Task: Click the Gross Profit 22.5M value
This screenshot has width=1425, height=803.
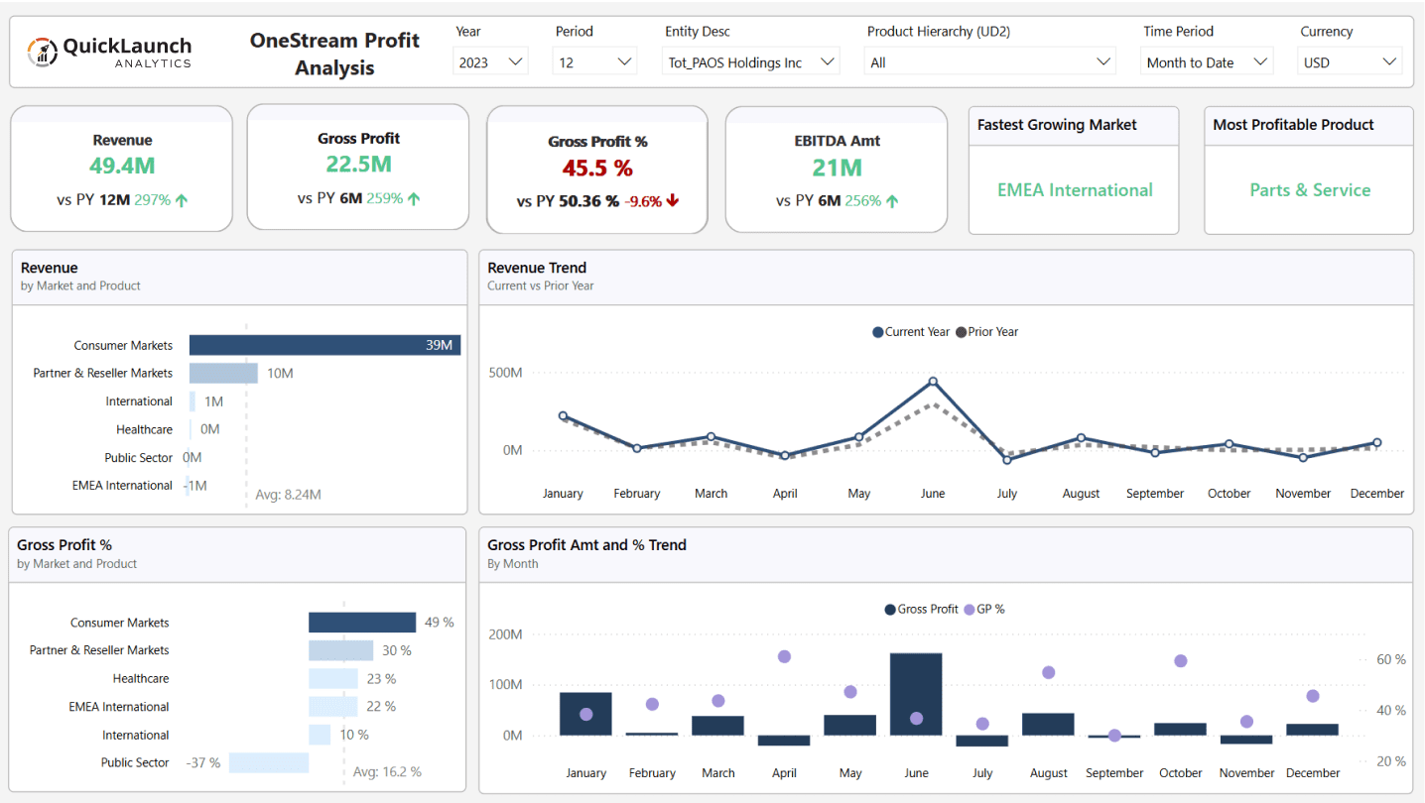Action: pyautogui.click(x=358, y=165)
